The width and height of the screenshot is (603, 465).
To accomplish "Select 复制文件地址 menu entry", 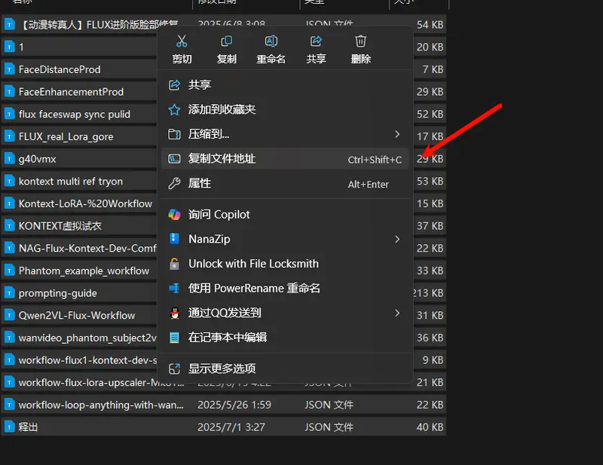I will click(x=285, y=158).
